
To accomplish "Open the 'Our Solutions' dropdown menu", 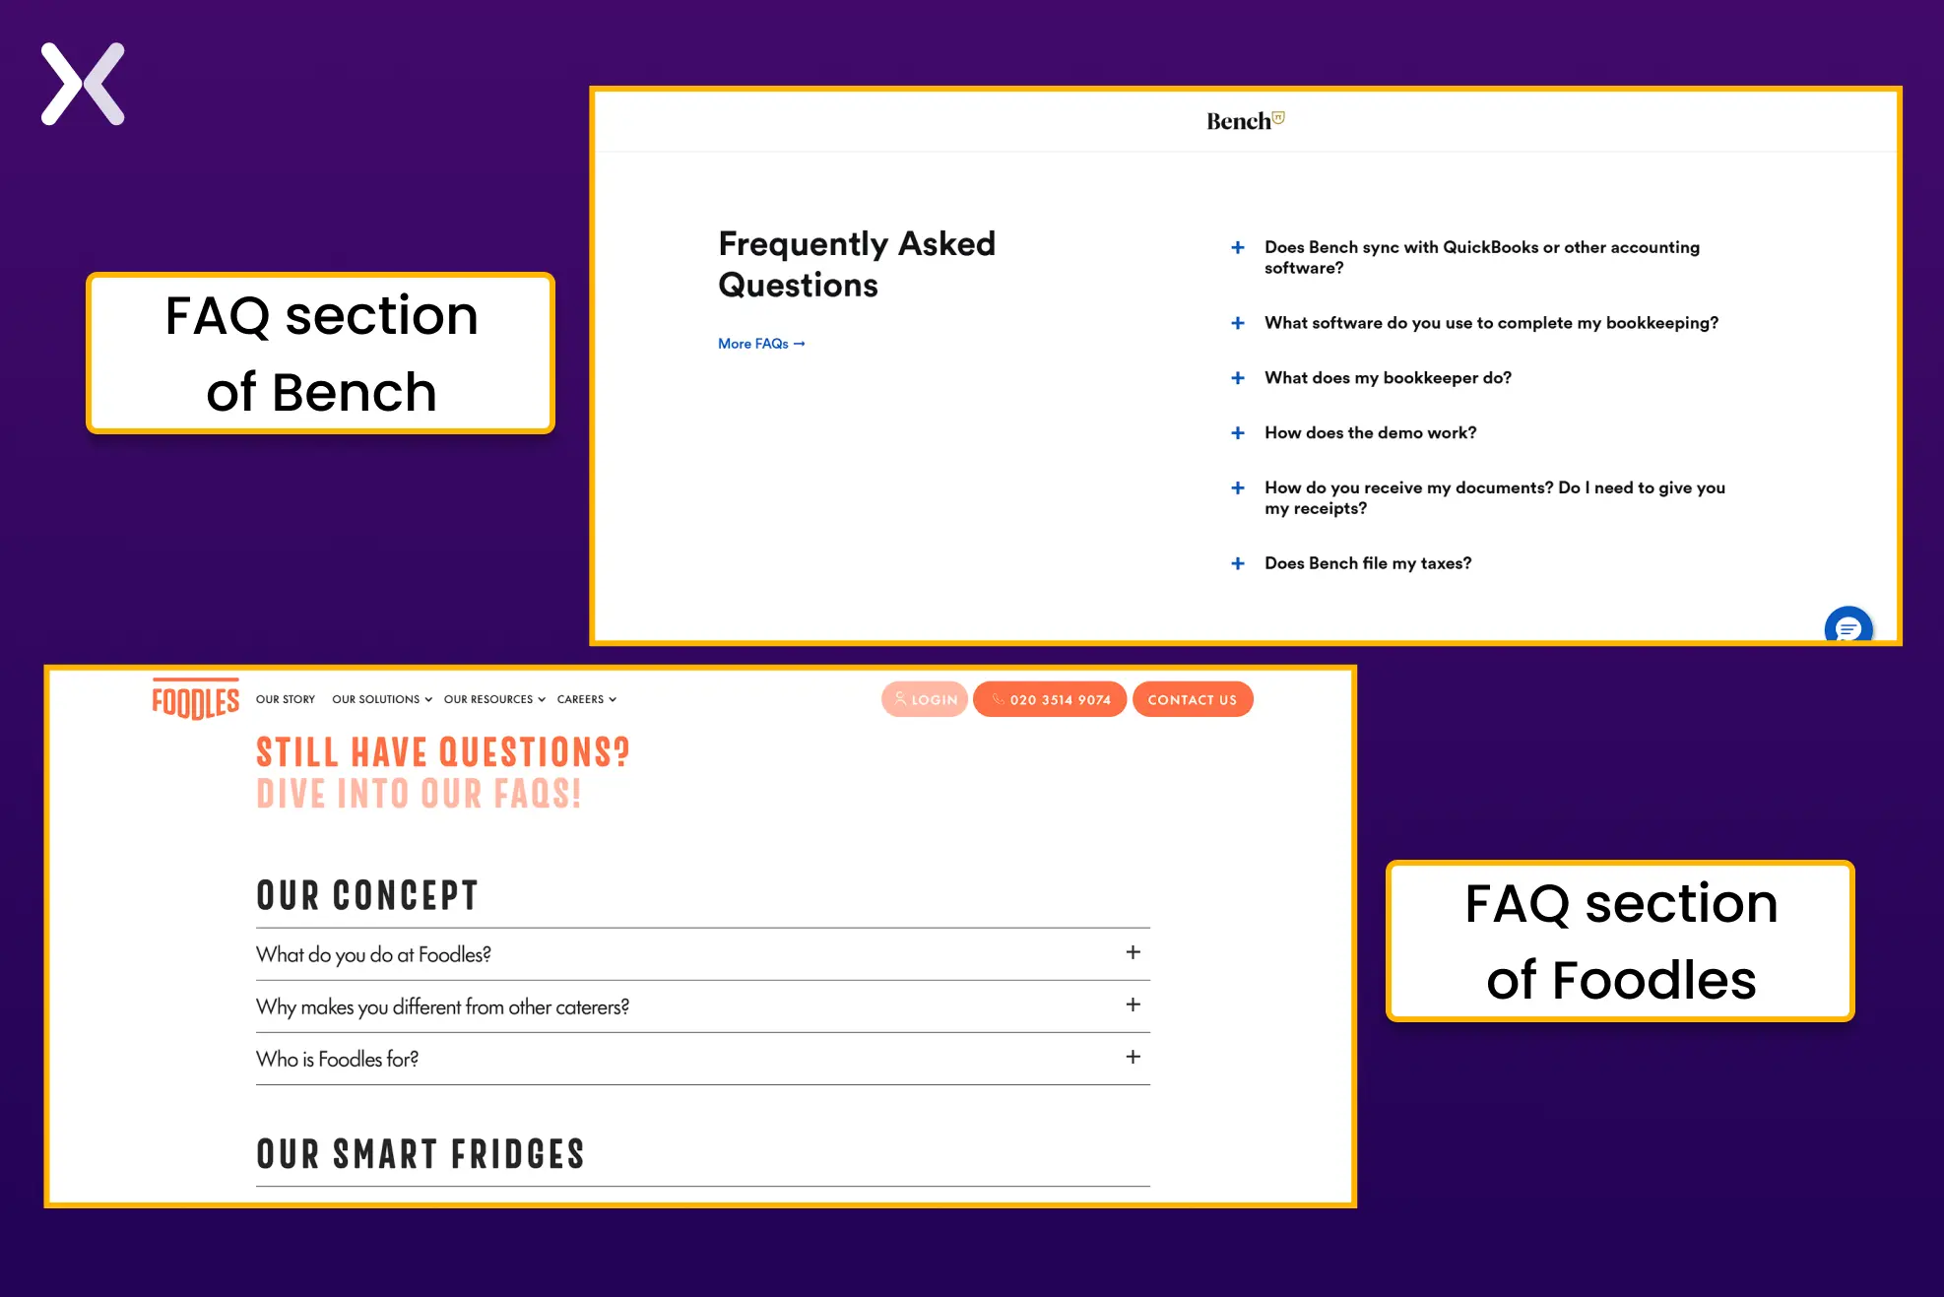I will [x=381, y=699].
